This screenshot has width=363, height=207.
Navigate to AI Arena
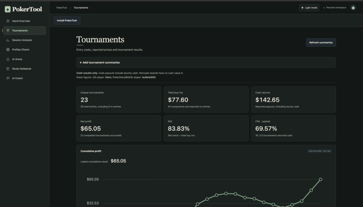click(24, 59)
